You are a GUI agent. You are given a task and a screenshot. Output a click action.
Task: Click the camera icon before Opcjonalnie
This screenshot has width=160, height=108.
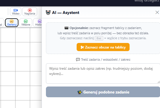tap(66, 28)
